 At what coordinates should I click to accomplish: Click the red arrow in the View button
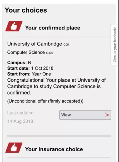[107, 115]
